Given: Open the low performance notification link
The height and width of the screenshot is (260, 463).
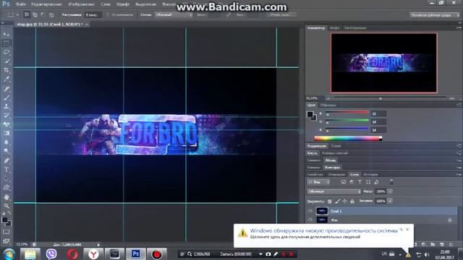Looking at the screenshot, I should [x=305, y=237].
